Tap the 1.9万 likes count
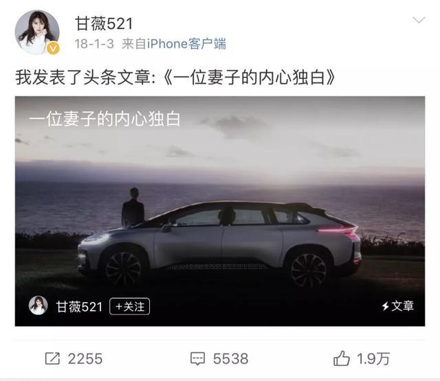Screen dimensions: 440x381 [x=373, y=359]
